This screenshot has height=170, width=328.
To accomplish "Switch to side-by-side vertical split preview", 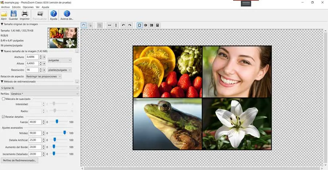I will [x=152, y=25].
